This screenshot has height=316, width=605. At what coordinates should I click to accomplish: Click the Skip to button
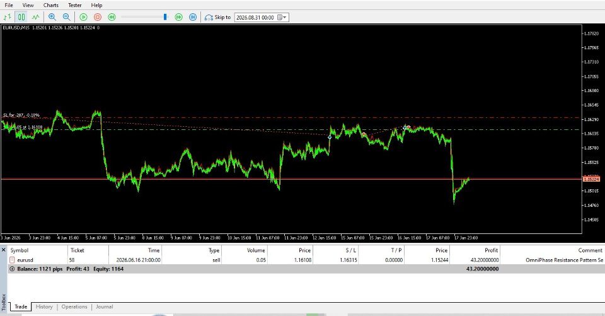click(217, 17)
